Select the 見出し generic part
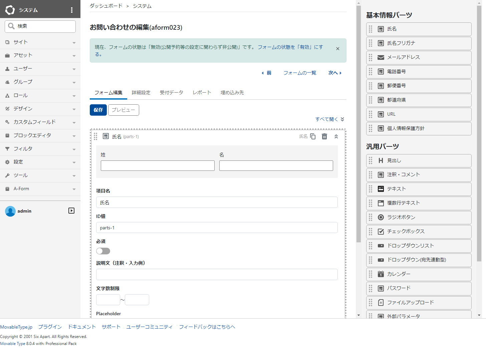The width and height of the screenshot is (486, 351). [x=419, y=160]
